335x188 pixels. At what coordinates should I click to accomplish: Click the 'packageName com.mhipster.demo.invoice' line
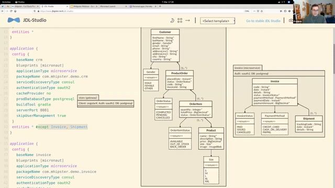pos(56,172)
